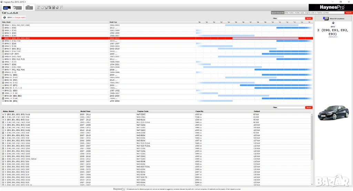Click the wrench icon at the toolbar's end
This screenshot has width=353, height=191.
61,7
